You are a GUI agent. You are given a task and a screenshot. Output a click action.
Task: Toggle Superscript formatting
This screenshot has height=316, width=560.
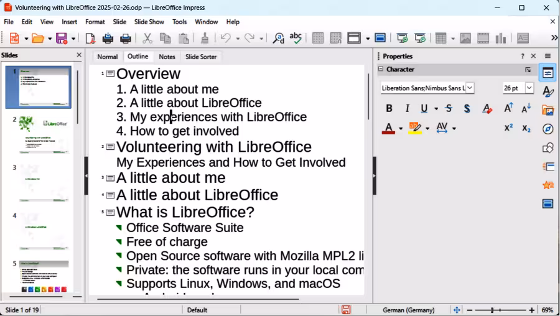(x=508, y=128)
